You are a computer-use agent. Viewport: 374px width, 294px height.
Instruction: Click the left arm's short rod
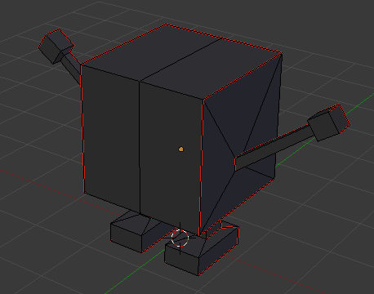pyautogui.click(x=71, y=66)
